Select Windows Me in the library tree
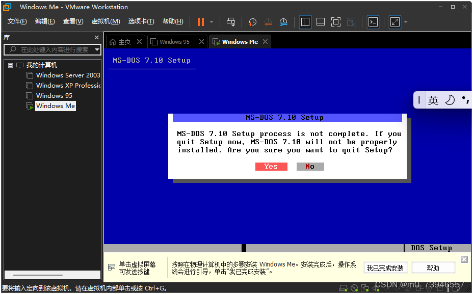The image size is (473, 294). coord(56,106)
